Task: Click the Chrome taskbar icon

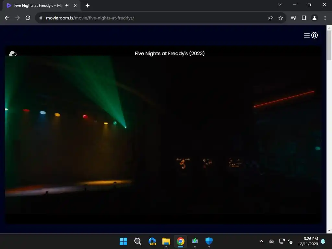Action: [x=180, y=241]
